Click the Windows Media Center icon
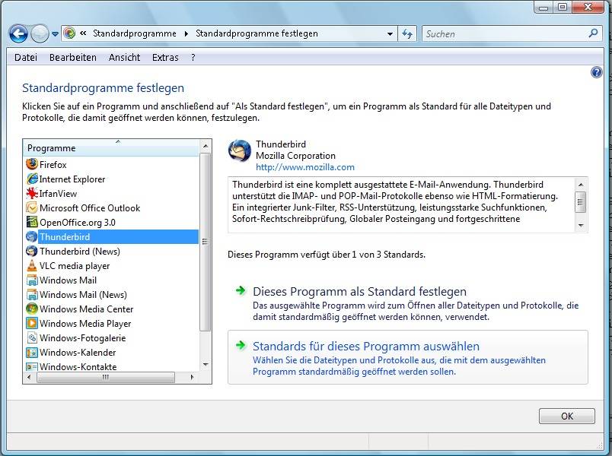612x456 pixels. [x=32, y=309]
